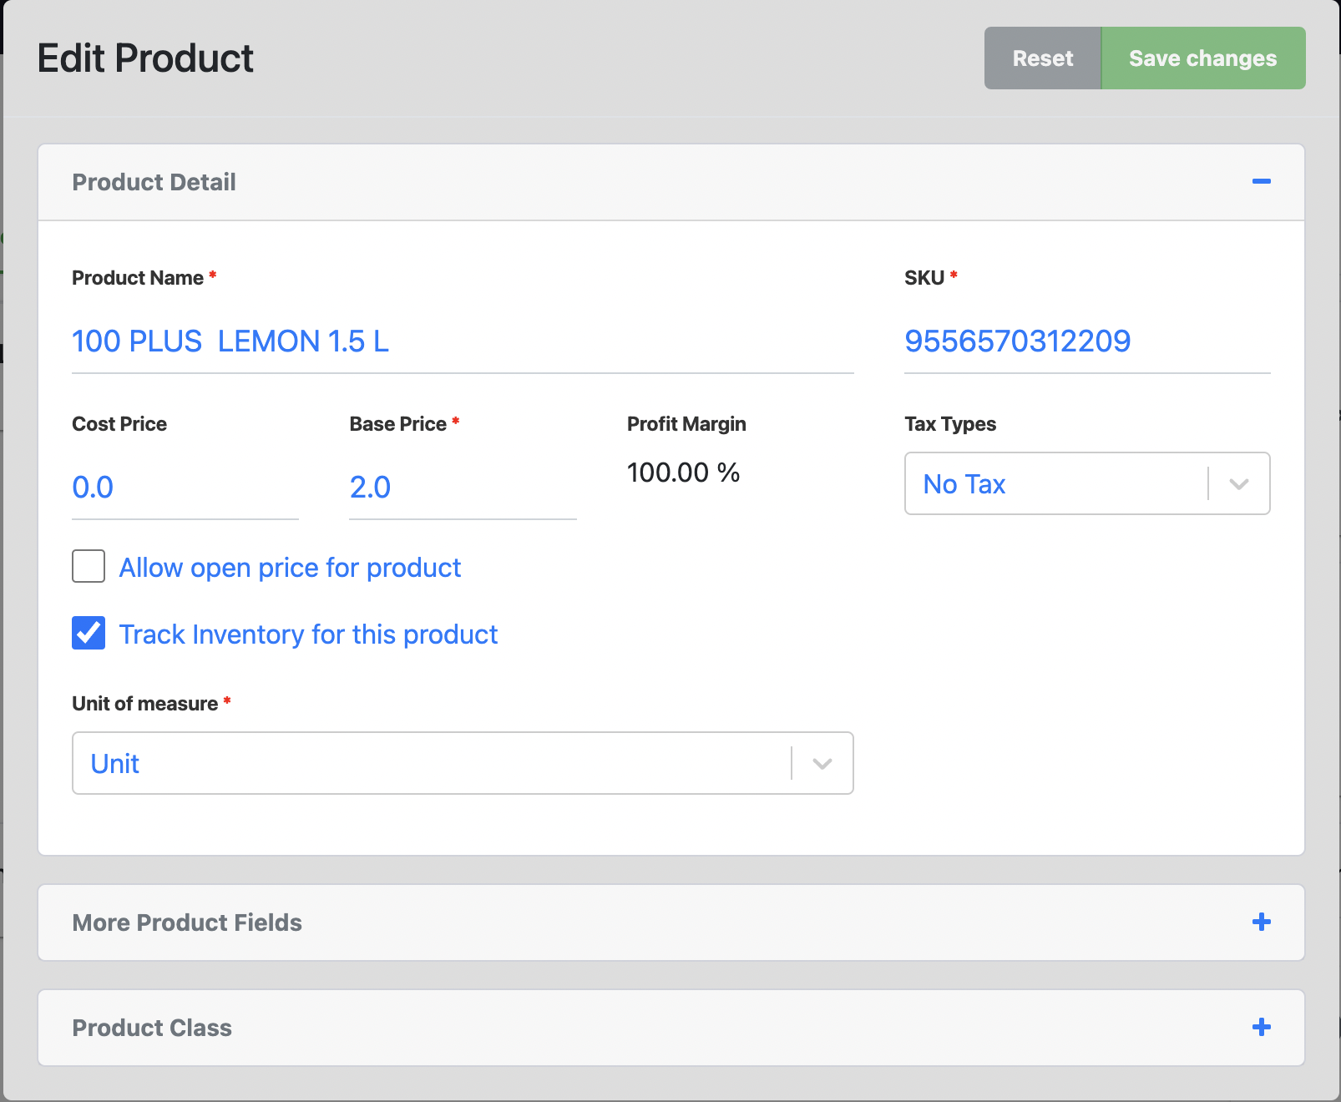The image size is (1341, 1102).
Task: Edit the Product Name field
Action: [463, 341]
